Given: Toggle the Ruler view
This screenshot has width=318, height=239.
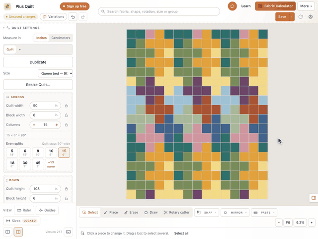Looking at the screenshot, I should (24, 210).
